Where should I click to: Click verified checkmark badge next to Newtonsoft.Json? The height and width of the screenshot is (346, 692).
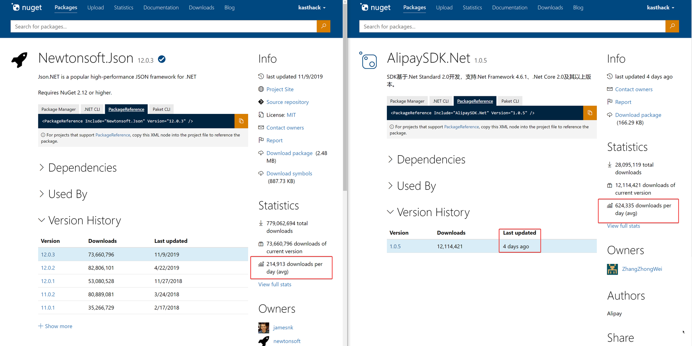[x=162, y=59]
